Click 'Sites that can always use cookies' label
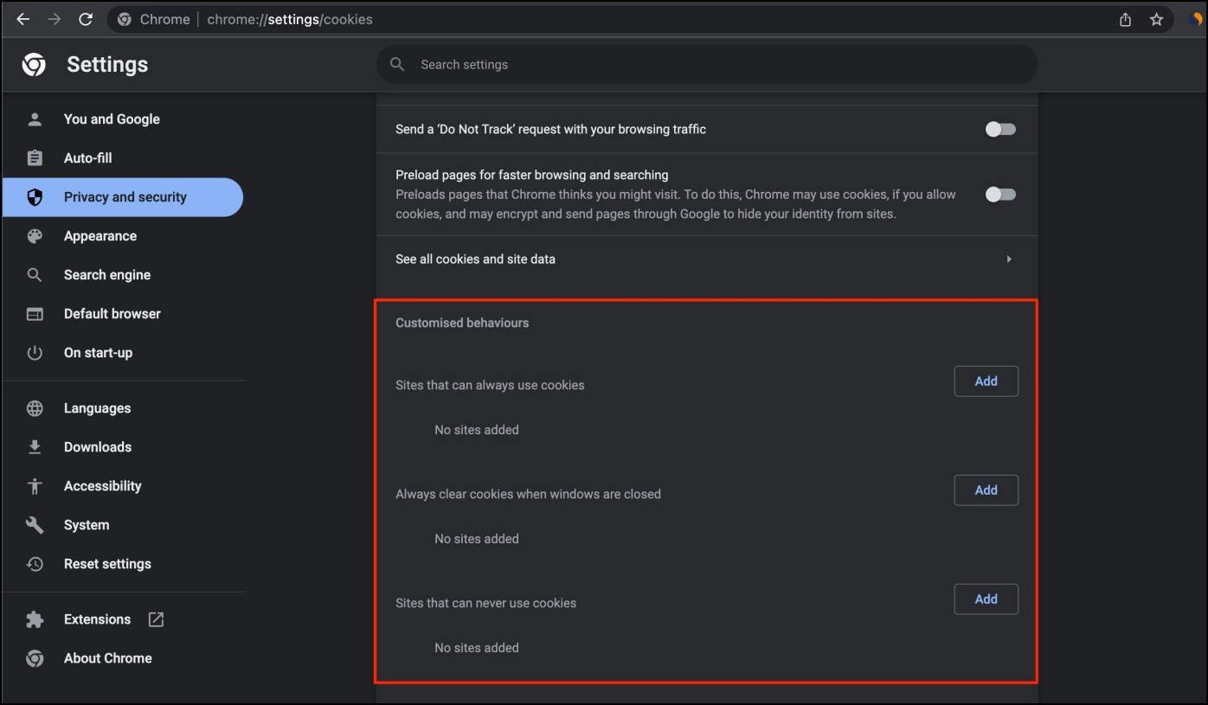Viewport: 1208px width, 705px height. pyautogui.click(x=490, y=385)
